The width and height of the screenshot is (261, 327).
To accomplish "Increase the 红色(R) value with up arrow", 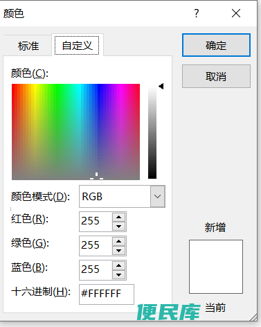I will pos(118,217).
